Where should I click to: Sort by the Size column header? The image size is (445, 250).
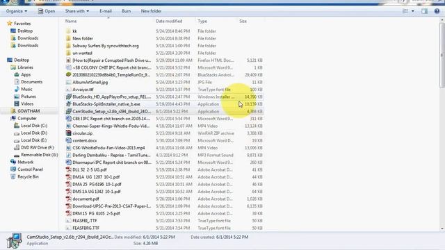pyautogui.click(x=243, y=21)
